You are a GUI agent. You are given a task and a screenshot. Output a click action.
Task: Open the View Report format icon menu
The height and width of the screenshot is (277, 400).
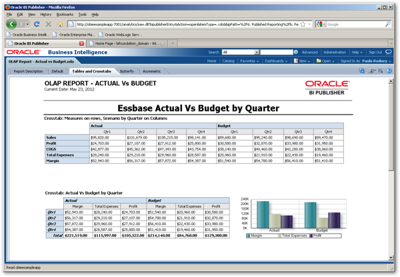372,71
